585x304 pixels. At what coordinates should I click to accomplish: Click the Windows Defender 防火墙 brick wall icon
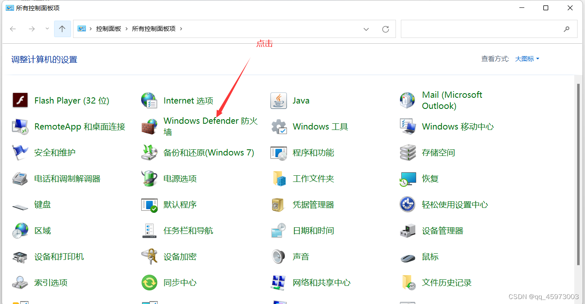[149, 126]
